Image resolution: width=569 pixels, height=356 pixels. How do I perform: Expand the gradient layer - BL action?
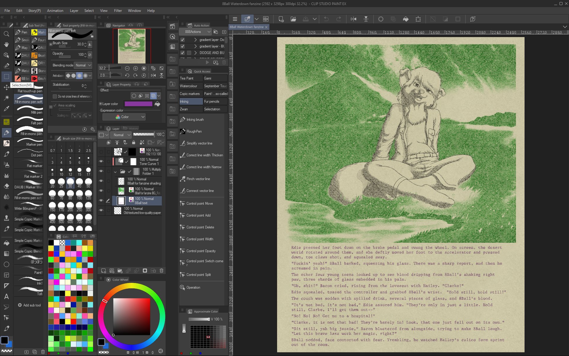click(195, 46)
